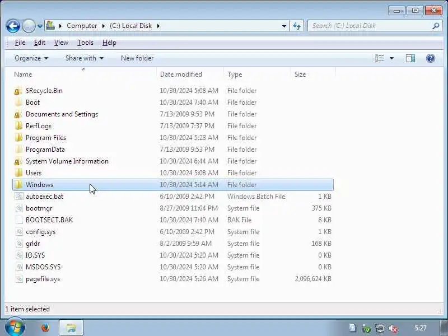Select the grldr file icon
The width and height of the screenshot is (448, 336).
tap(19, 244)
